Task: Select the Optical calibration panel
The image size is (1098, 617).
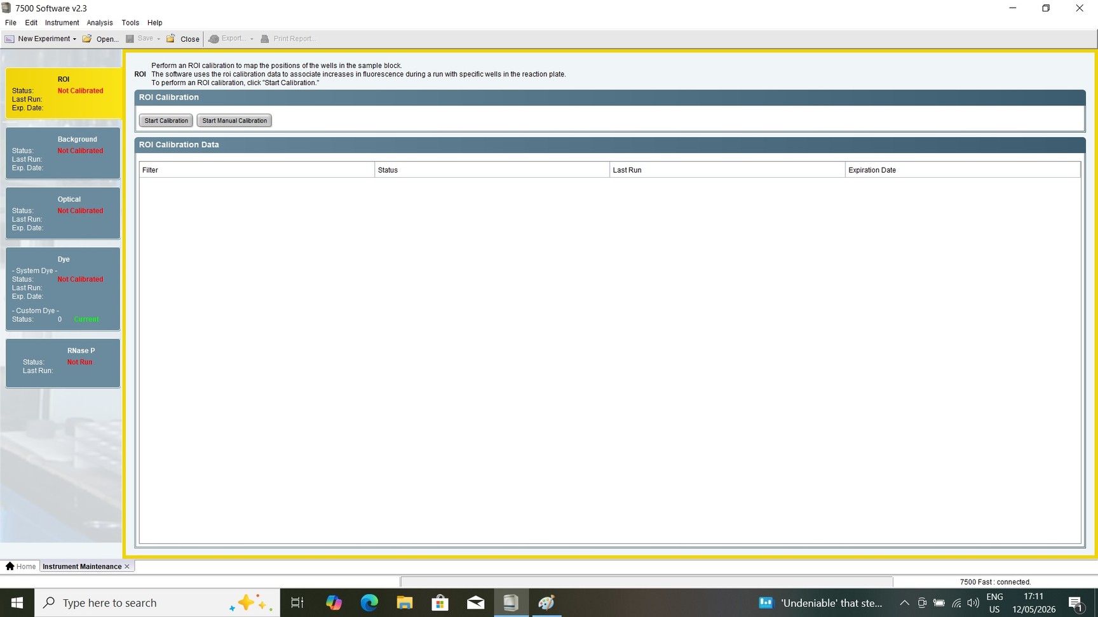Action: (x=63, y=213)
